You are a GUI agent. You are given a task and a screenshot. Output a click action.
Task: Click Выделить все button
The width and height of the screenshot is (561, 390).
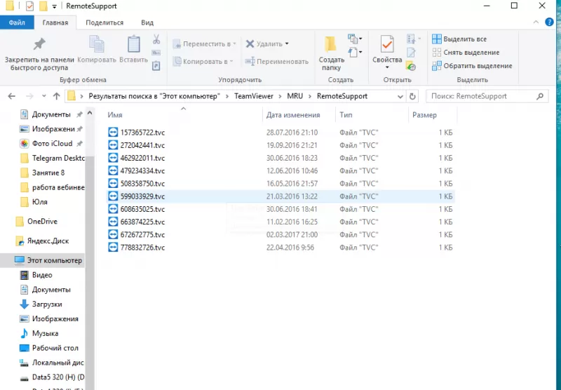(x=459, y=39)
